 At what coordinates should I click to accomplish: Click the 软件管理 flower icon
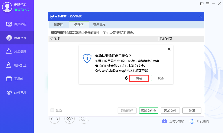tap(9, 92)
